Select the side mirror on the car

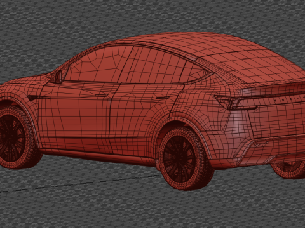tap(57, 77)
